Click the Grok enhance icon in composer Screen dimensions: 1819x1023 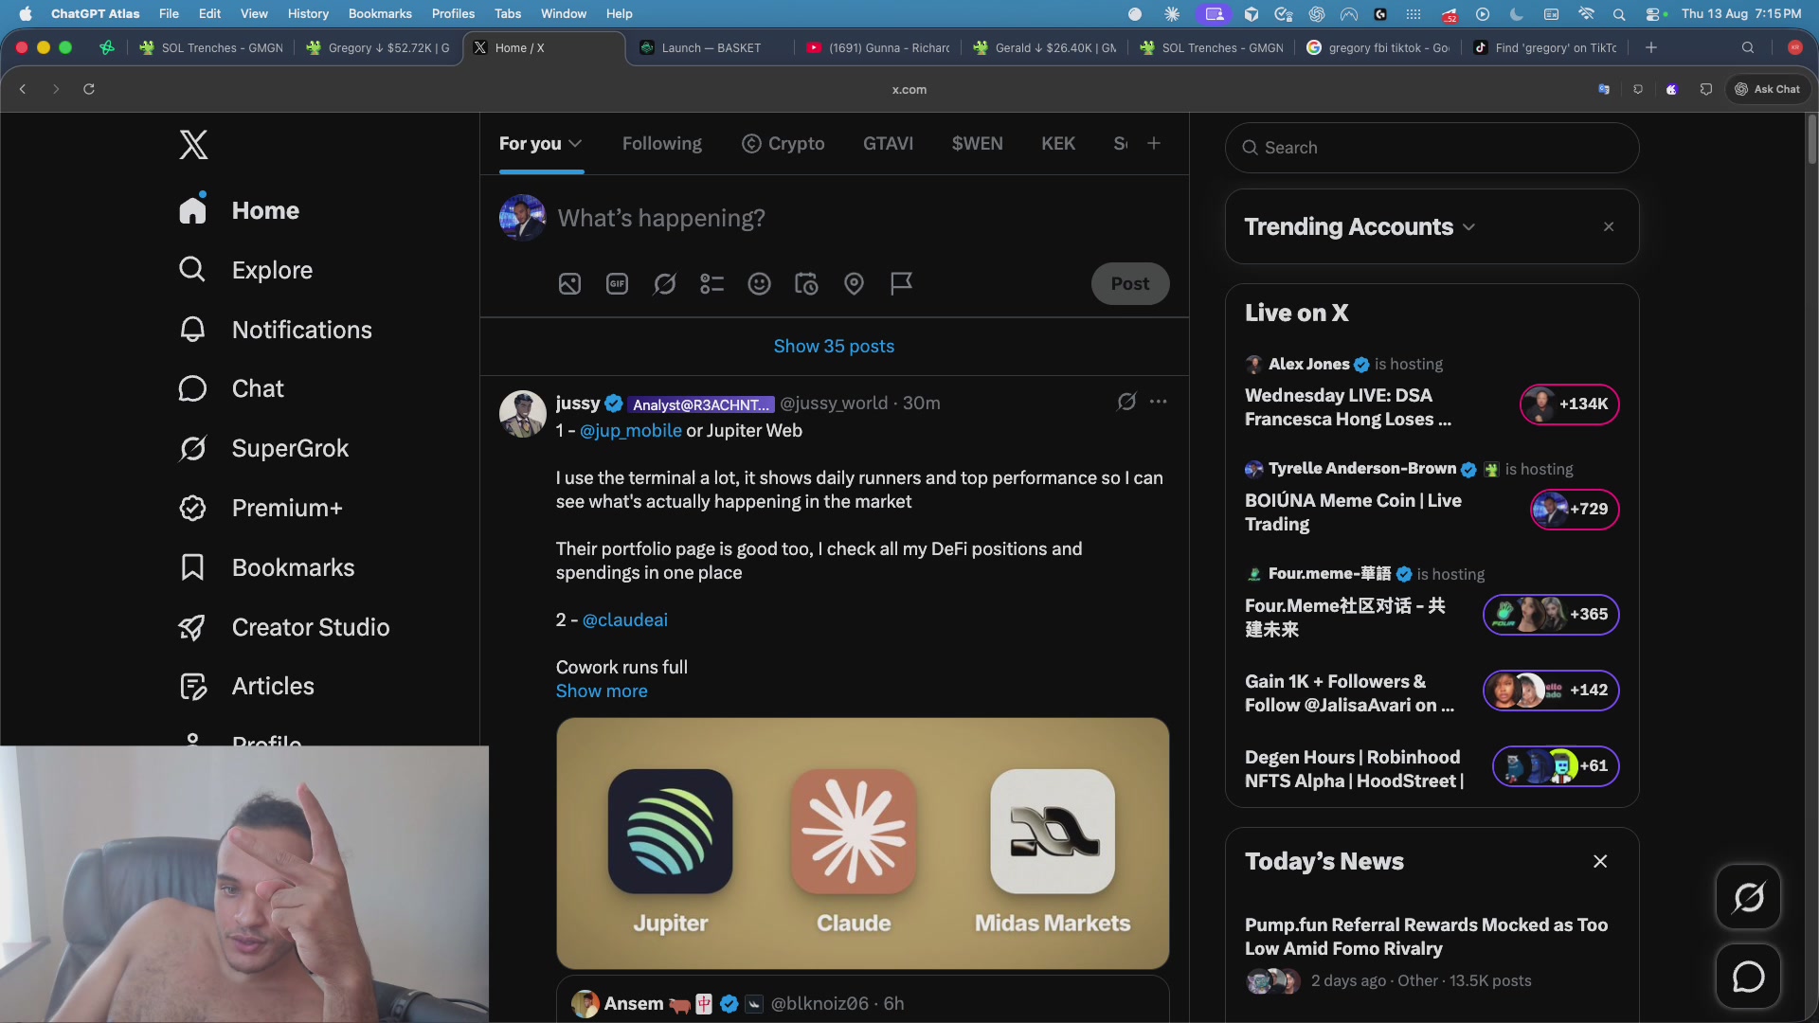coord(664,283)
